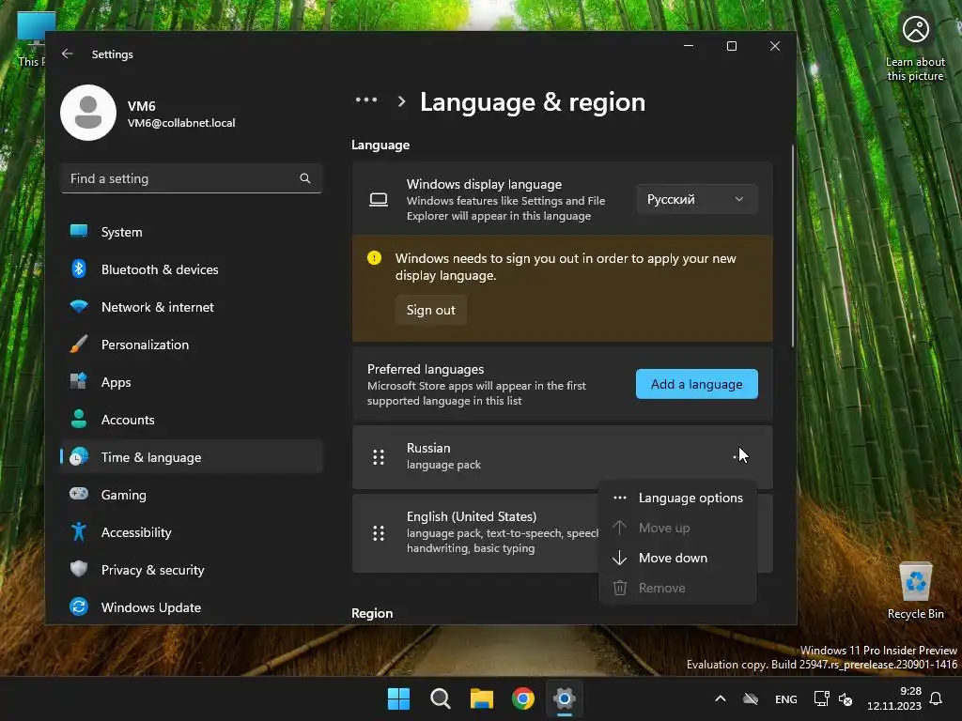Click the Russian row more options button
Viewport: 962px width, 721px height.
[x=739, y=457]
